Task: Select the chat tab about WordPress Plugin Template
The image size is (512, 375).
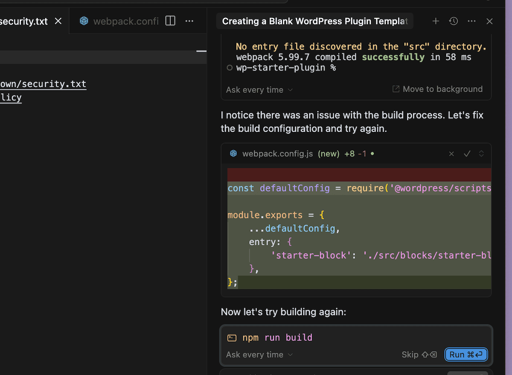Action: coord(315,21)
